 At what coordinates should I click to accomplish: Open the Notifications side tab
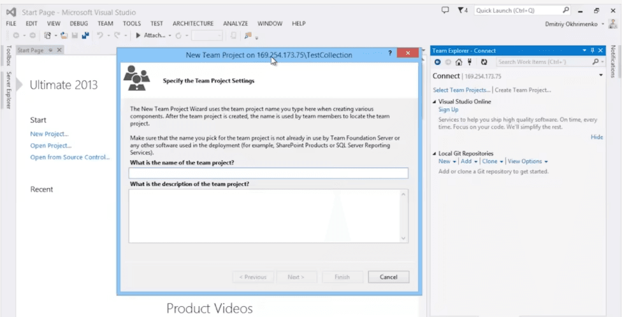click(x=612, y=61)
